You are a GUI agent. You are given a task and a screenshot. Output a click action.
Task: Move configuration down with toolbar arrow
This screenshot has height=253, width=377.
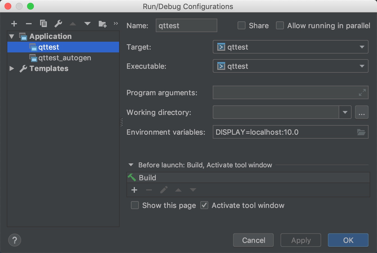[87, 24]
